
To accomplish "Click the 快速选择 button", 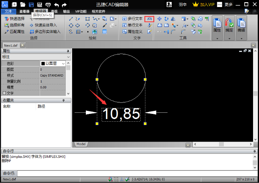I will click(14, 19).
